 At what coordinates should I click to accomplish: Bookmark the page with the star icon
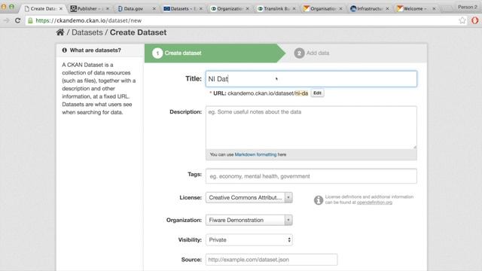coord(462,20)
